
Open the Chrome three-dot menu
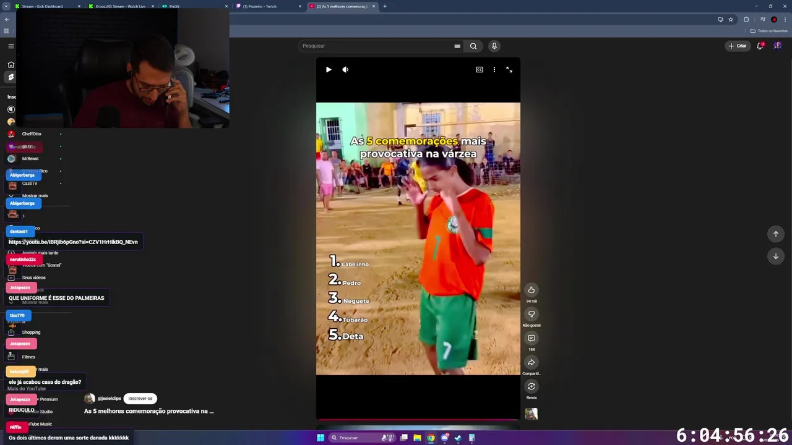(785, 19)
